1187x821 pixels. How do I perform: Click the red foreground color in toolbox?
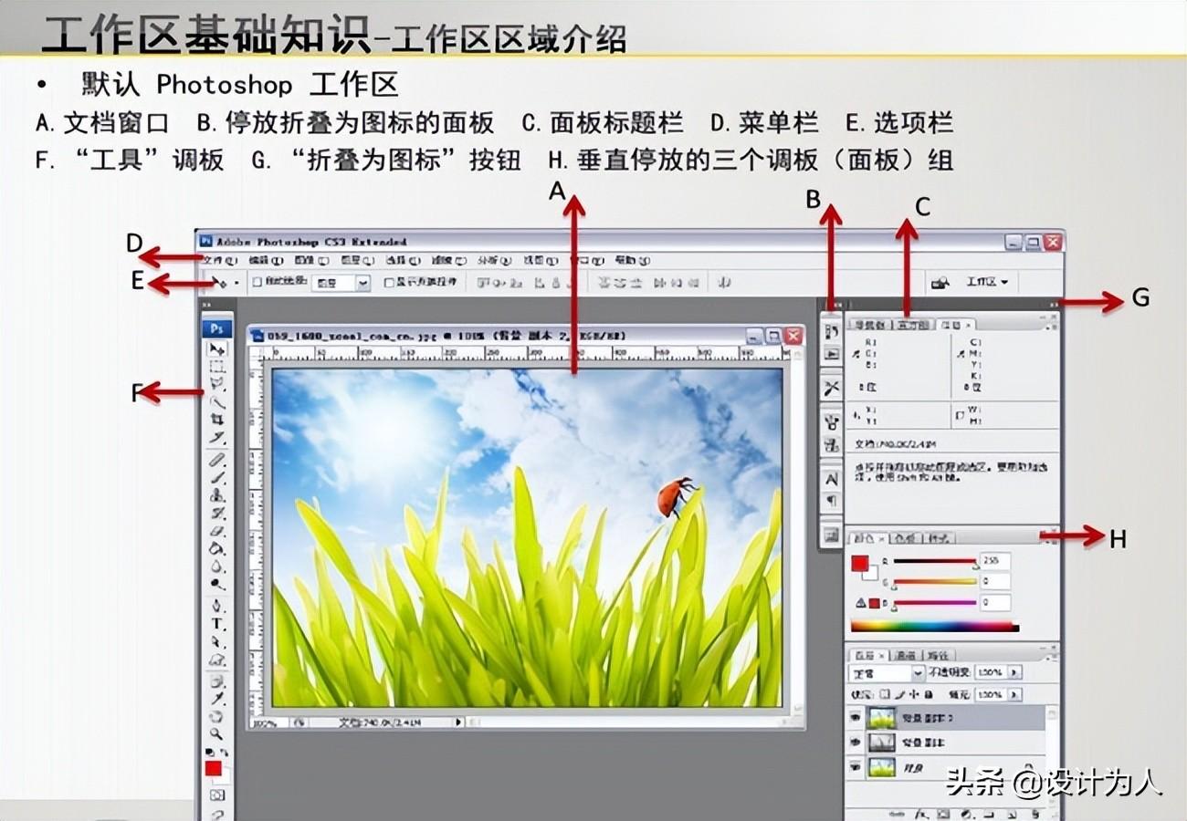pyautogui.click(x=213, y=769)
